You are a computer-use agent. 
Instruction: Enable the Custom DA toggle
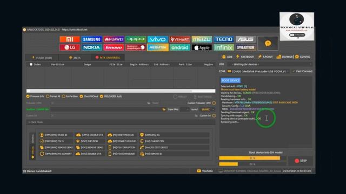click(214, 115)
